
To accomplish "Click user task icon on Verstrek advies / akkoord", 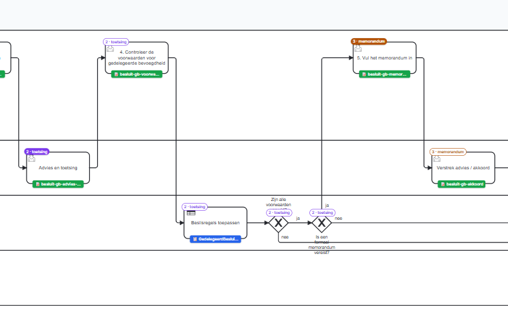I will tap(437, 158).
